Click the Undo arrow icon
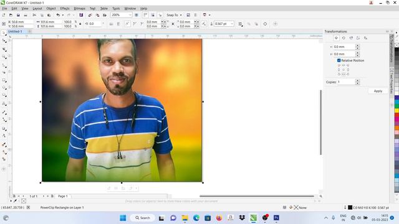Image resolution: width=399 pixels, height=224 pixels. coord(58,15)
